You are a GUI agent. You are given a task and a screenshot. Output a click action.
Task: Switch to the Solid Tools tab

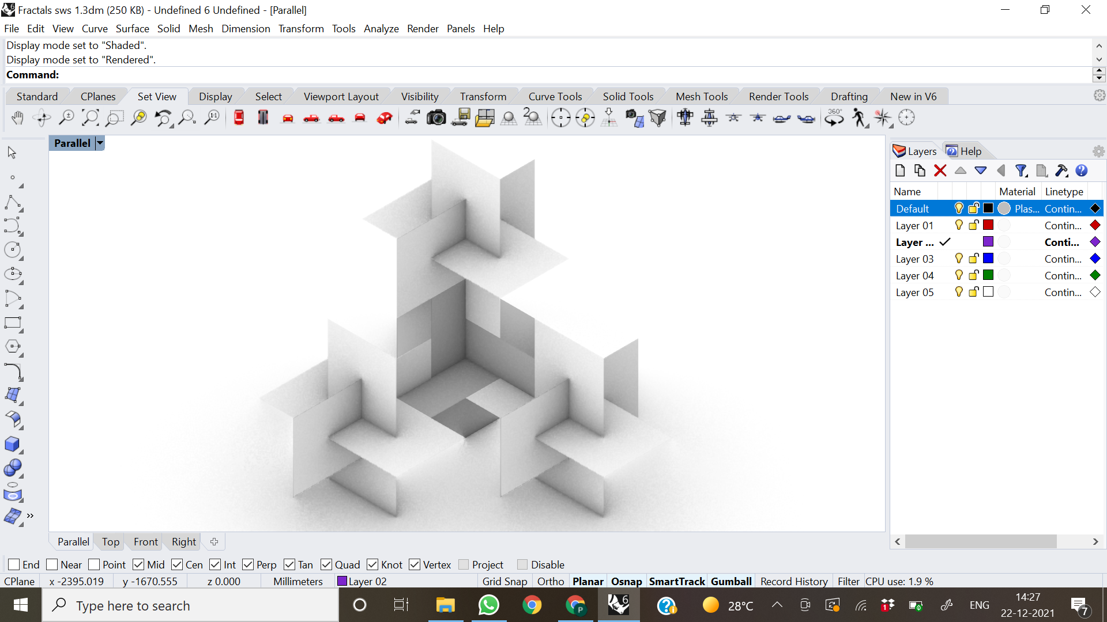628,96
